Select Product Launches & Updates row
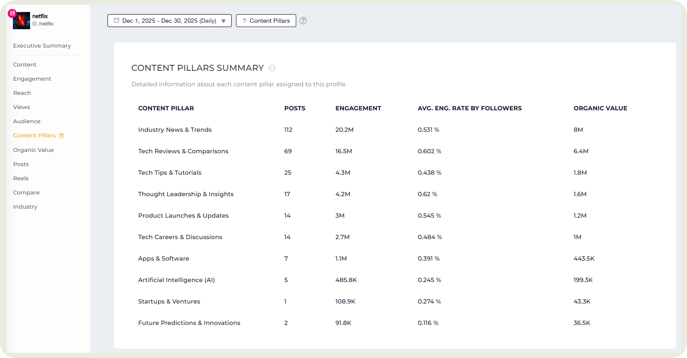Viewport: 687px width, 358px height. pos(395,215)
